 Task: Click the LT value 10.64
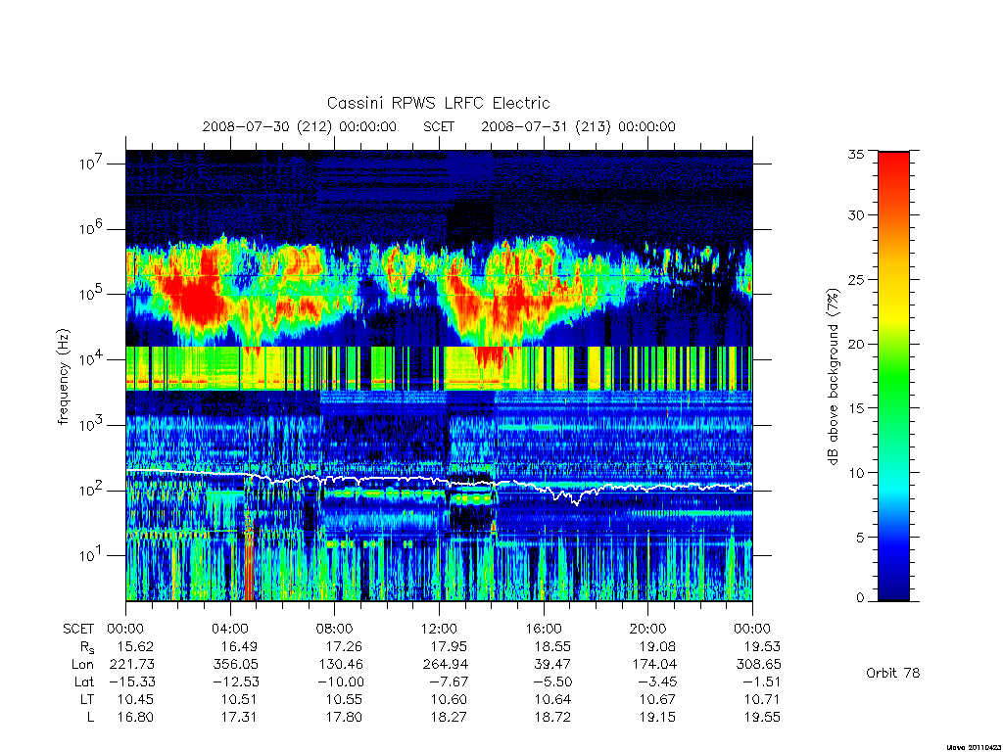(552, 699)
